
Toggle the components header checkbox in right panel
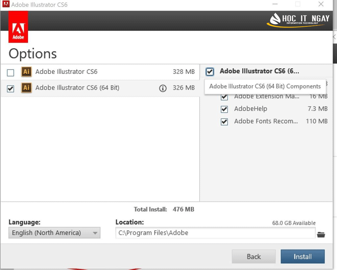209,71
